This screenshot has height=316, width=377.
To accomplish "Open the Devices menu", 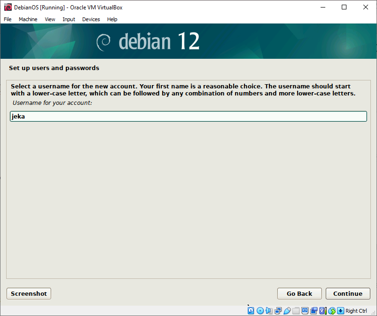I will (91, 19).
